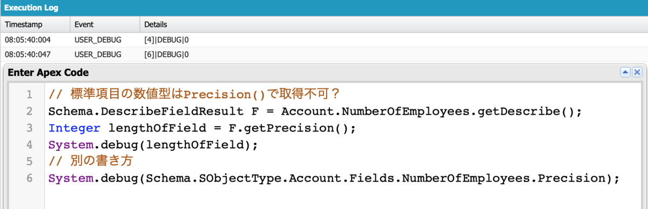
Task: Place cursor in comment on line 1
Action: [194, 94]
